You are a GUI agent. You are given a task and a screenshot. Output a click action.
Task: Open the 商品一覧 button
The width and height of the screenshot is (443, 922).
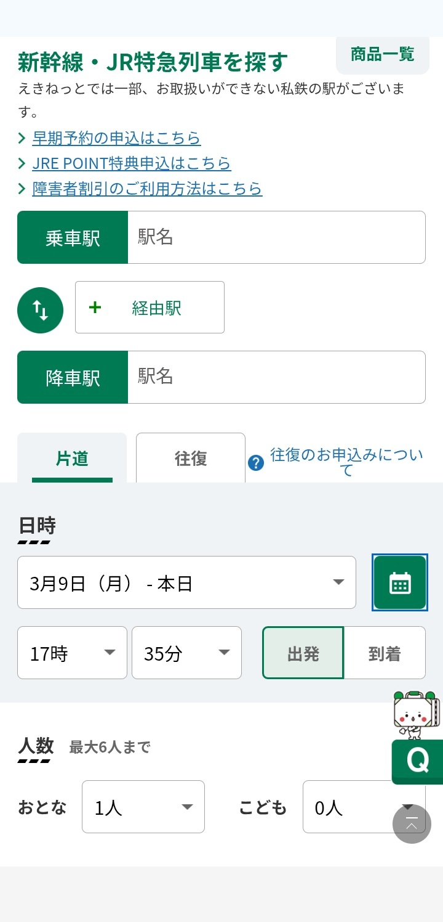point(382,54)
